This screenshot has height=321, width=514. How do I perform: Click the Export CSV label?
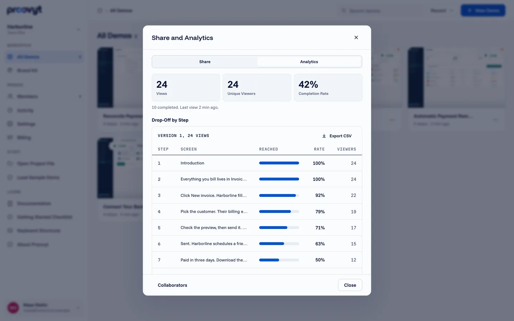pyautogui.click(x=341, y=136)
